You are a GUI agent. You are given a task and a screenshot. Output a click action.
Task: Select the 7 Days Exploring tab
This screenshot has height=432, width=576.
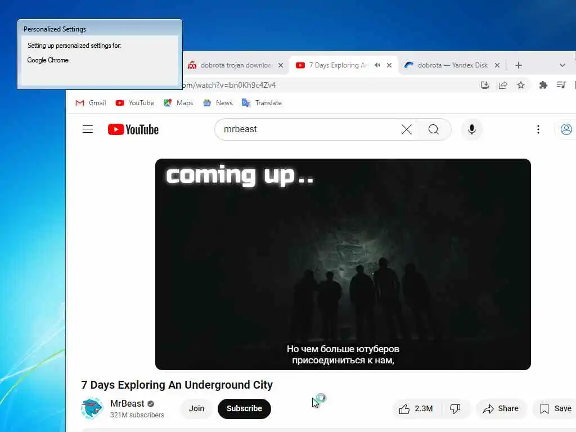point(344,65)
